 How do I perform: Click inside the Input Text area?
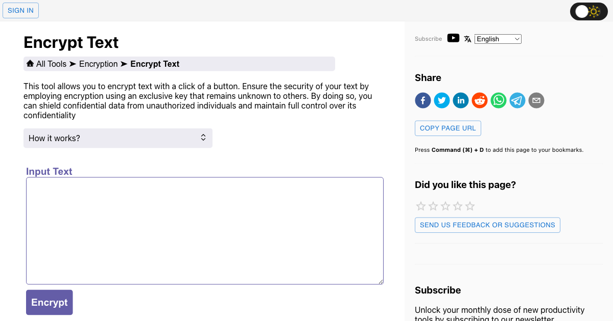(204, 230)
